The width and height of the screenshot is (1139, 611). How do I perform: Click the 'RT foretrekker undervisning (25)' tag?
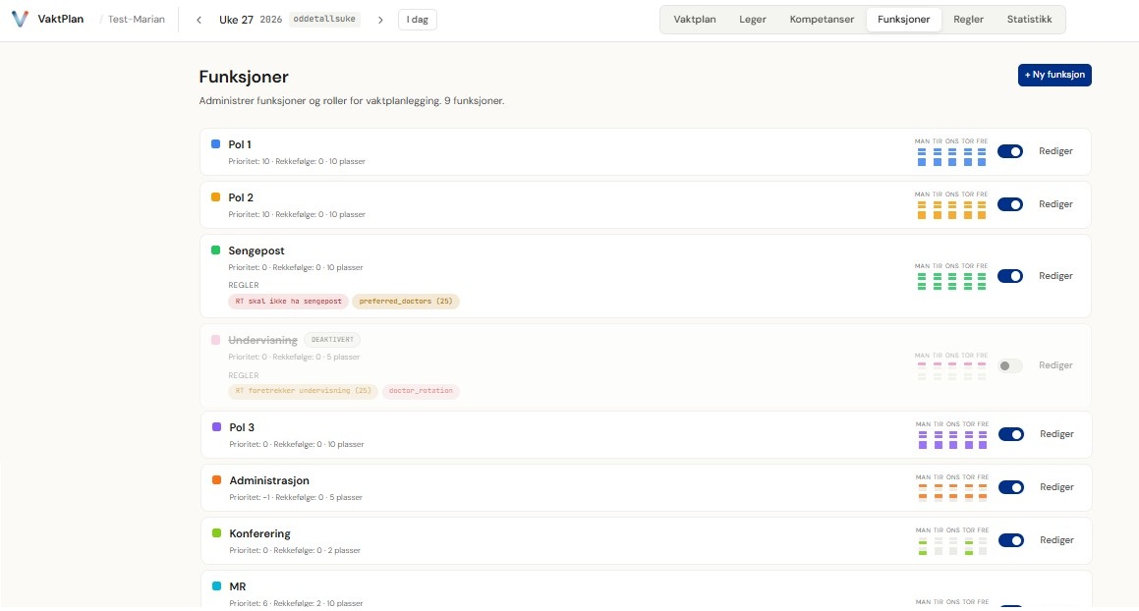coord(303,391)
